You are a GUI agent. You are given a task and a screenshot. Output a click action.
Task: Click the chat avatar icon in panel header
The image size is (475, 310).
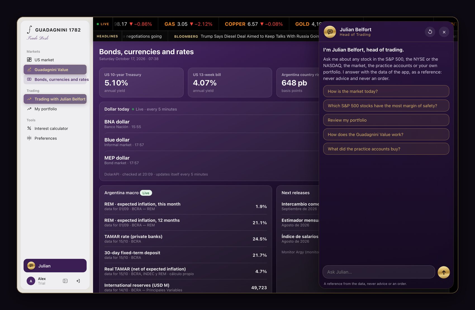click(x=330, y=32)
